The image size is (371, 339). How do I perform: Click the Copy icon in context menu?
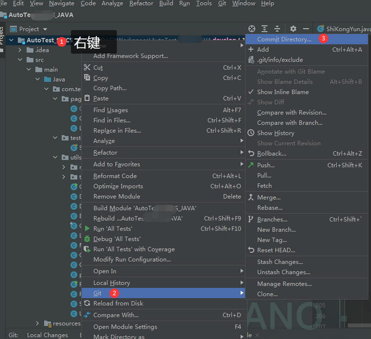pos(87,77)
